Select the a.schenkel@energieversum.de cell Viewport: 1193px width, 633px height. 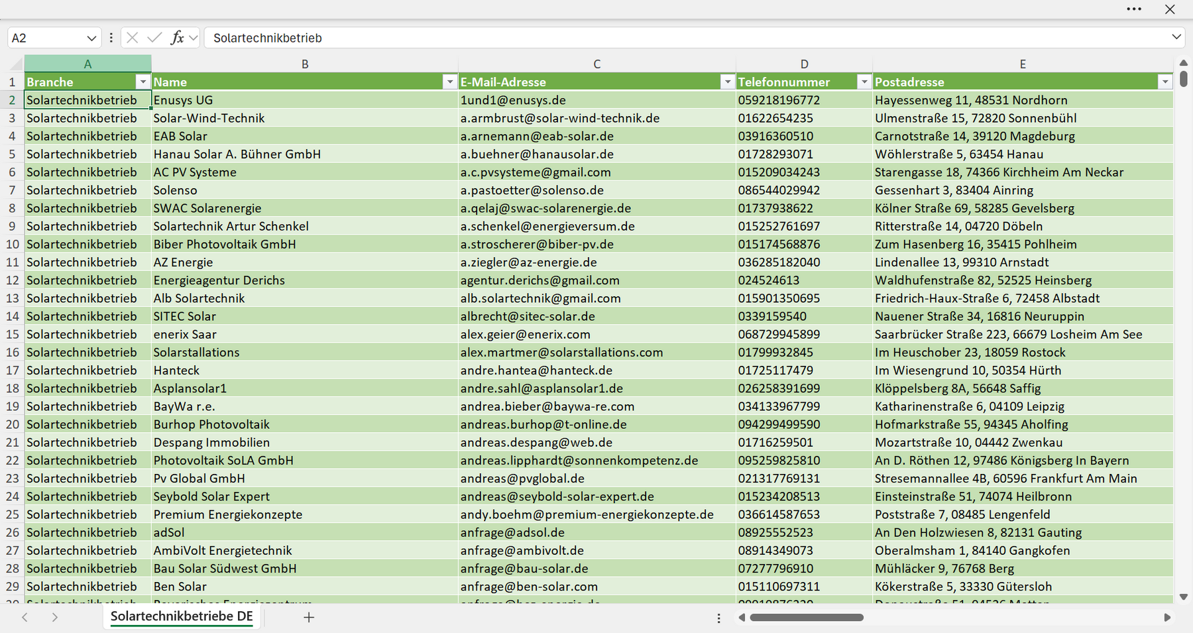597,226
